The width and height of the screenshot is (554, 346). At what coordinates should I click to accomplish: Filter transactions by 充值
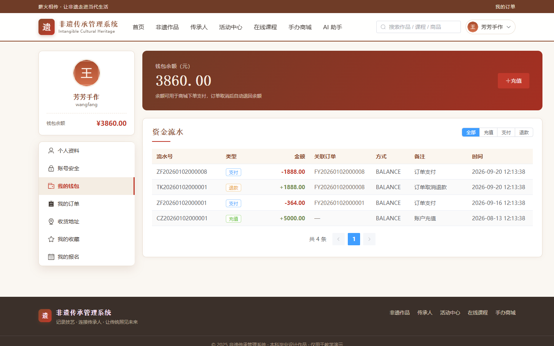pos(489,132)
